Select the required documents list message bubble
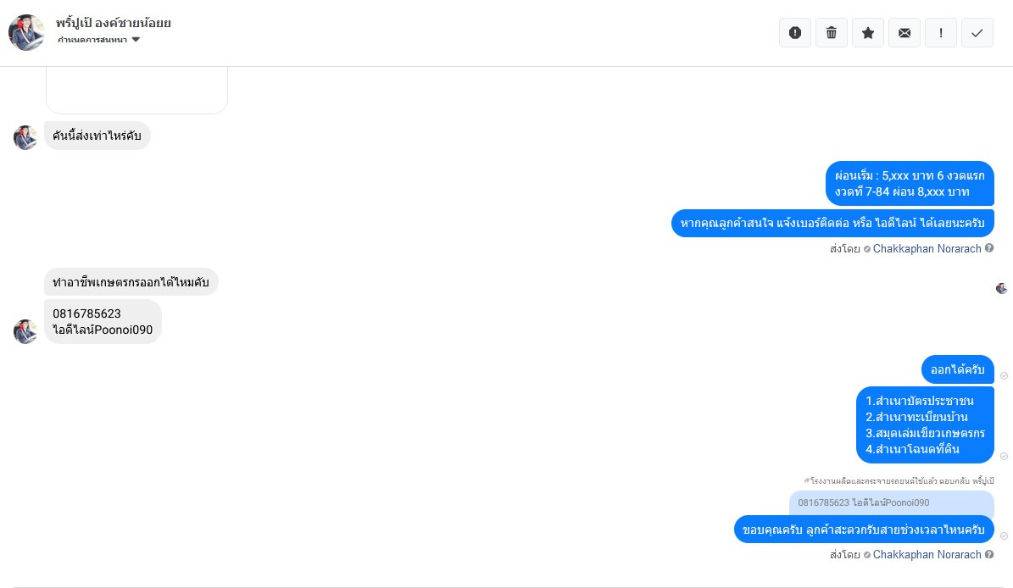Screen dimensions: 1013x588 tap(925, 424)
